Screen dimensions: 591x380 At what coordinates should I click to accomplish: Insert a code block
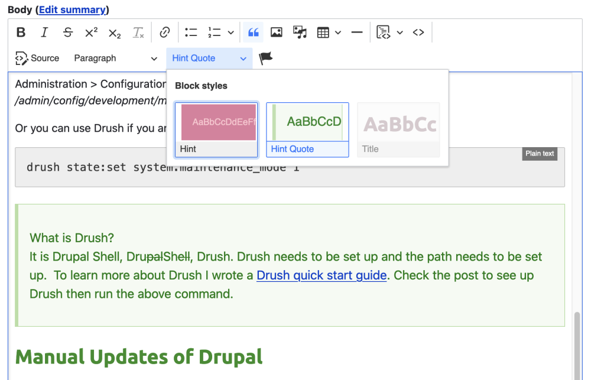pyautogui.click(x=384, y=33)
